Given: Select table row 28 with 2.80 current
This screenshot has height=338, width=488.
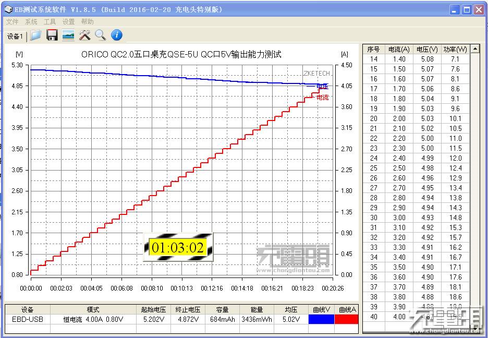Looking at the screenshot, I should click(x=417, y=198).
